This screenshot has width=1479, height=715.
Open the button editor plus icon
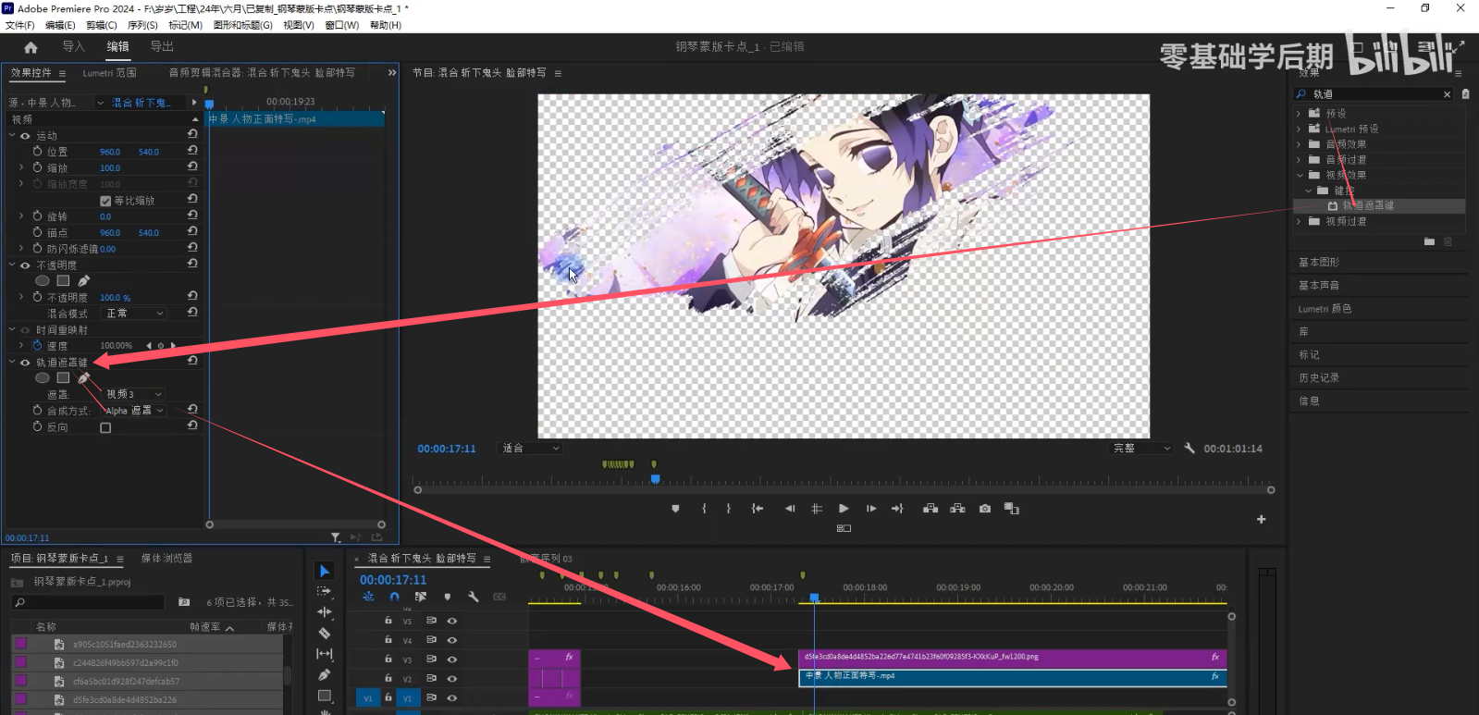pos(1261,520)
